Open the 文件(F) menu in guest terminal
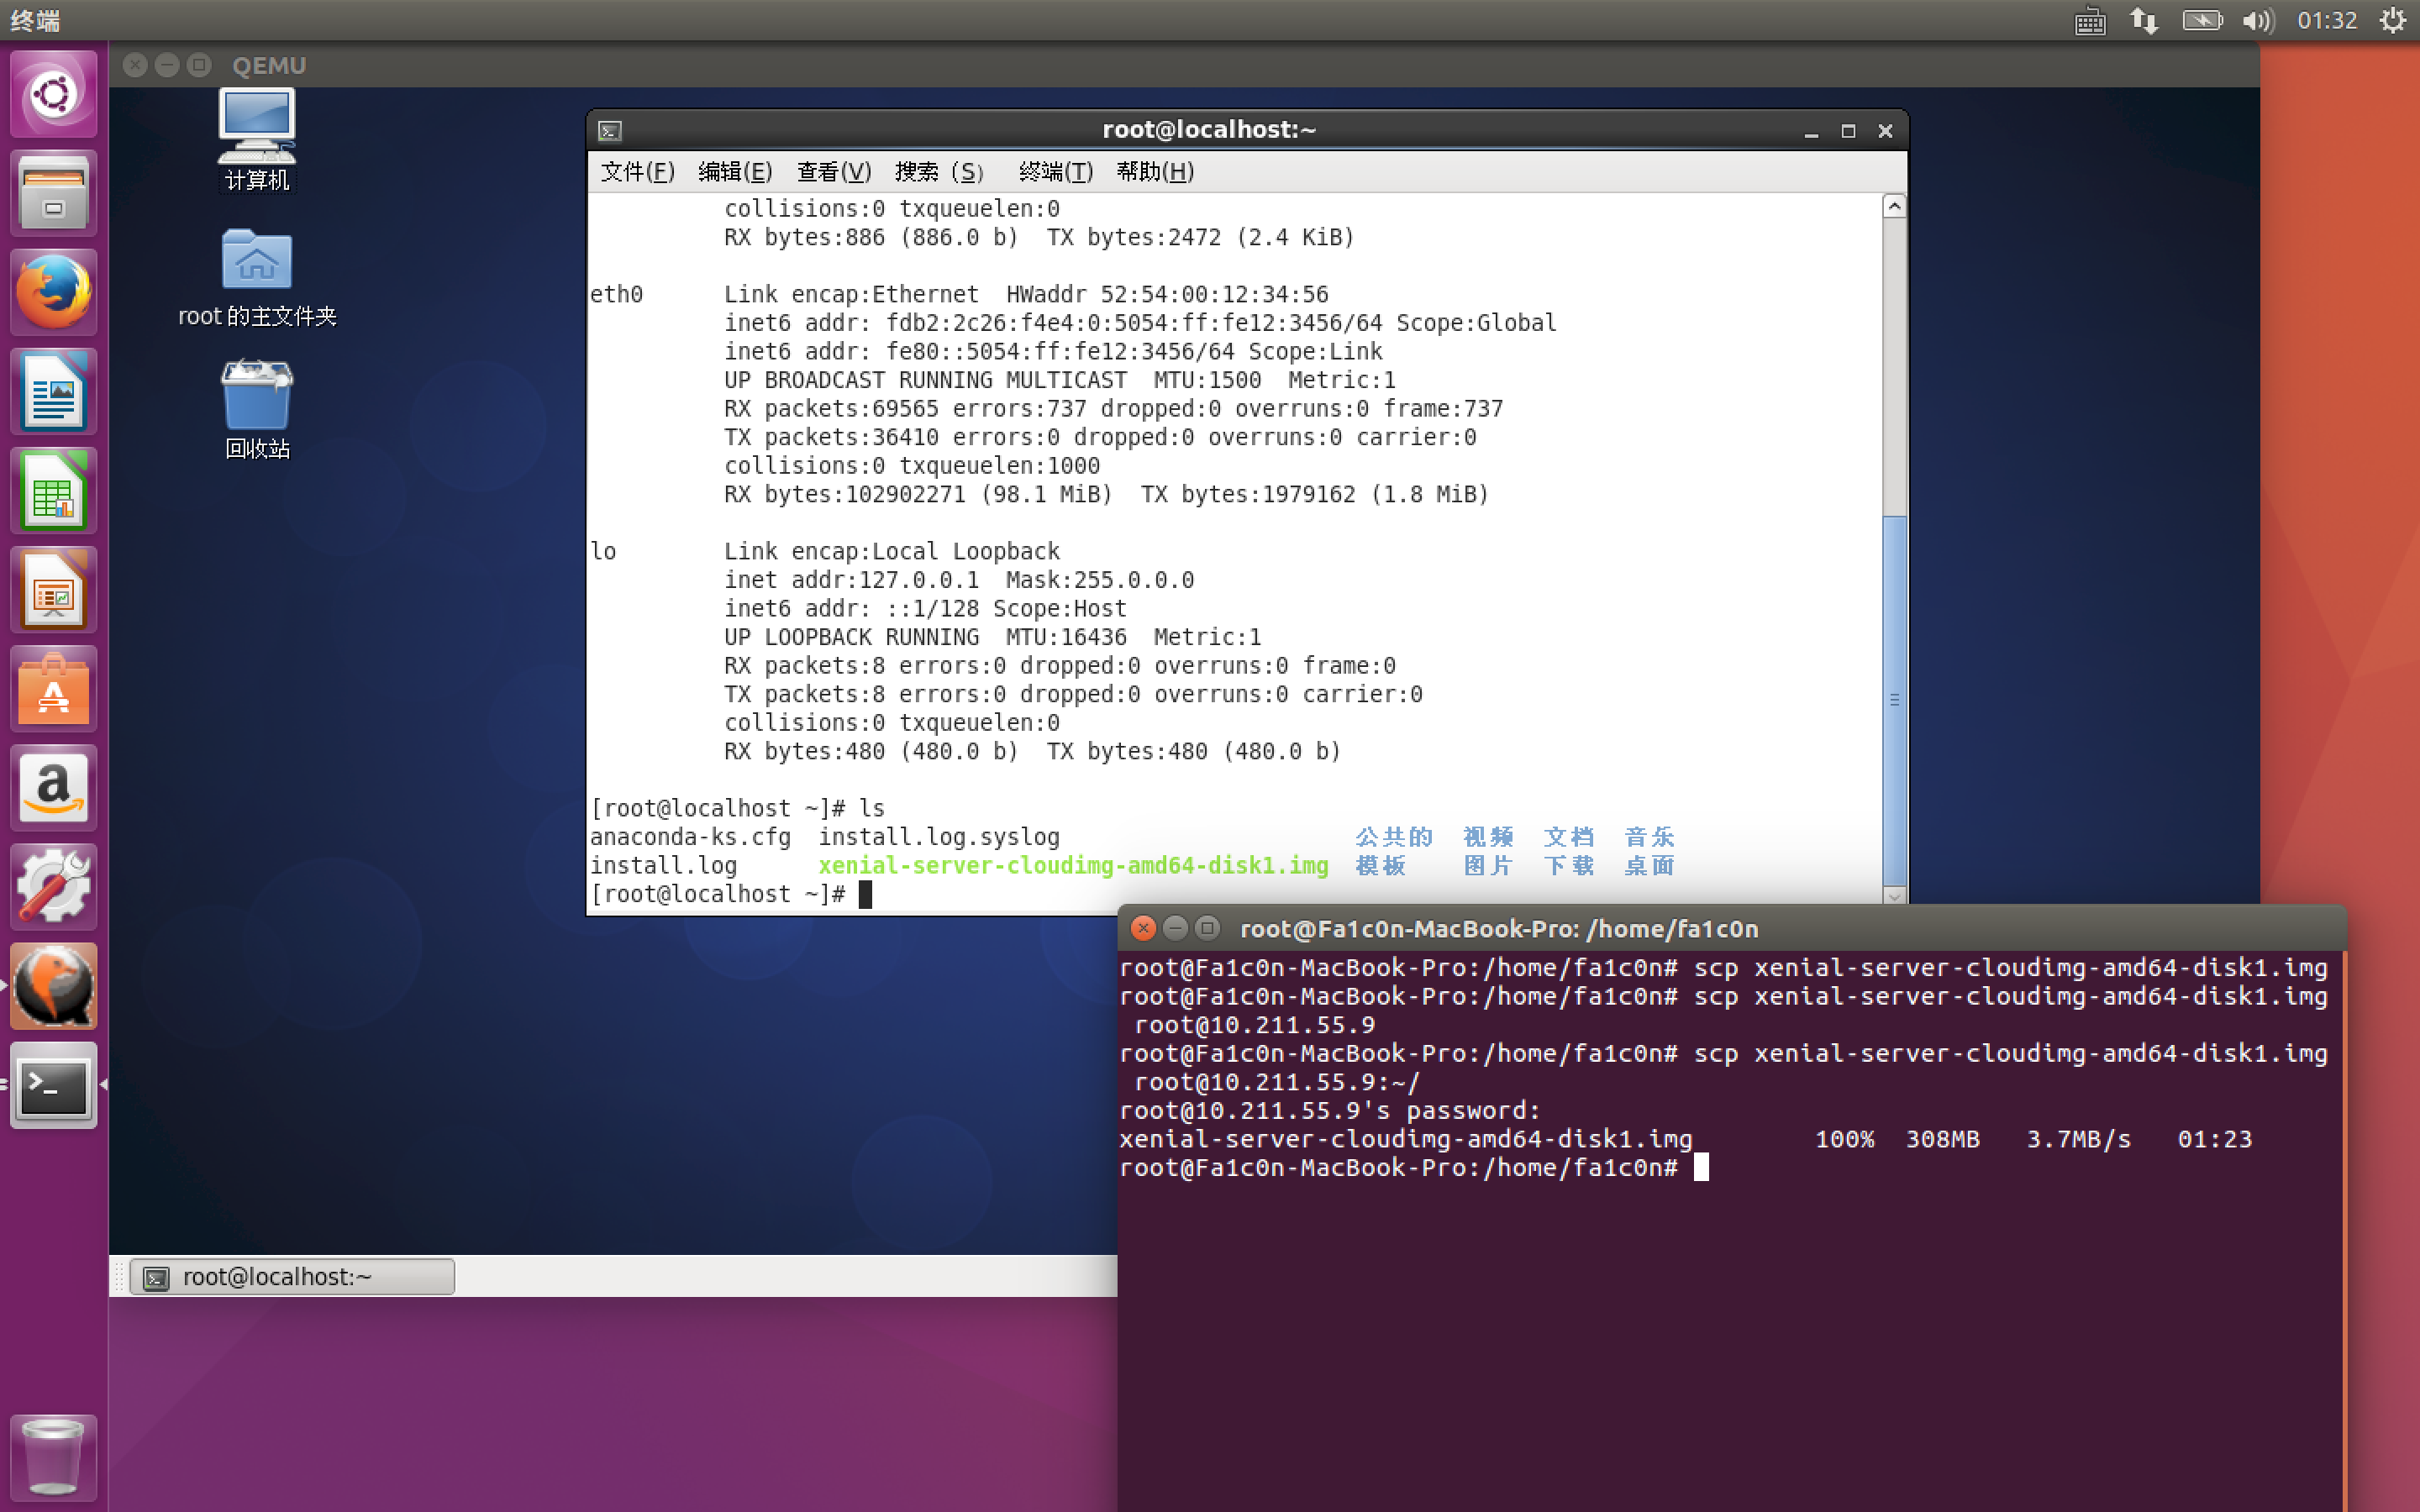The image size is (2420, 1512). pos(637,172)
